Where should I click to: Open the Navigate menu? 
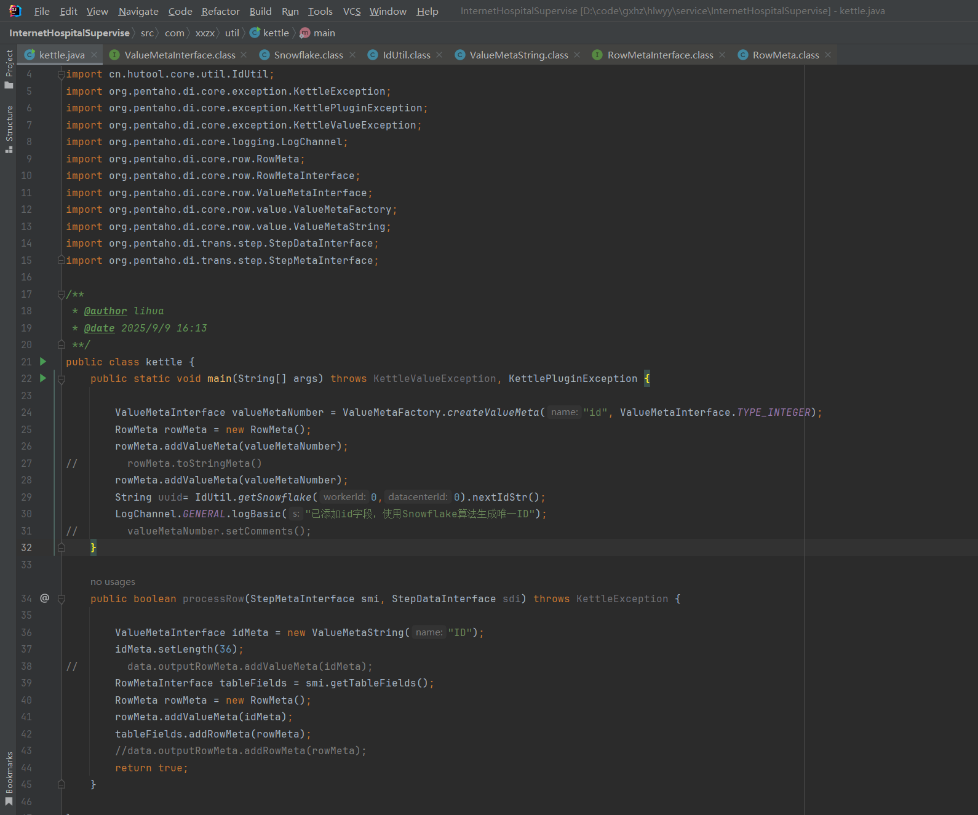(x=138, y=11)
